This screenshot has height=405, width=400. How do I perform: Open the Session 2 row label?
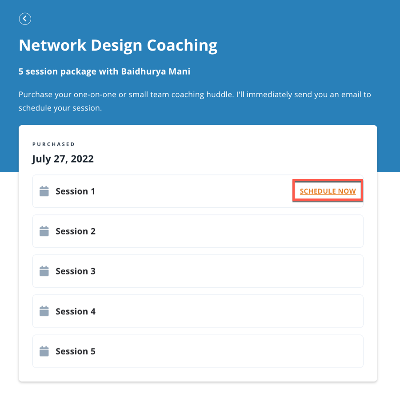coord(75,231)
